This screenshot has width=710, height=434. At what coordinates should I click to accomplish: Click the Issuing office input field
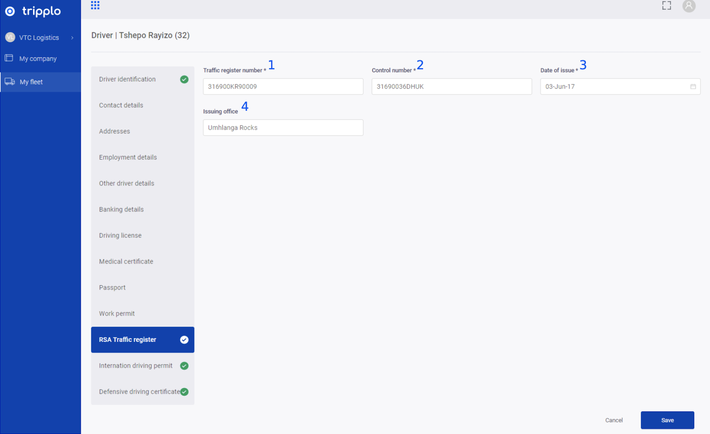(283, 128)
